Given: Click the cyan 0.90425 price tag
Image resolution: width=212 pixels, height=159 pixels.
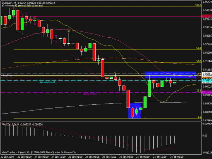Looking at the screenshot, I should click(207, 80).
